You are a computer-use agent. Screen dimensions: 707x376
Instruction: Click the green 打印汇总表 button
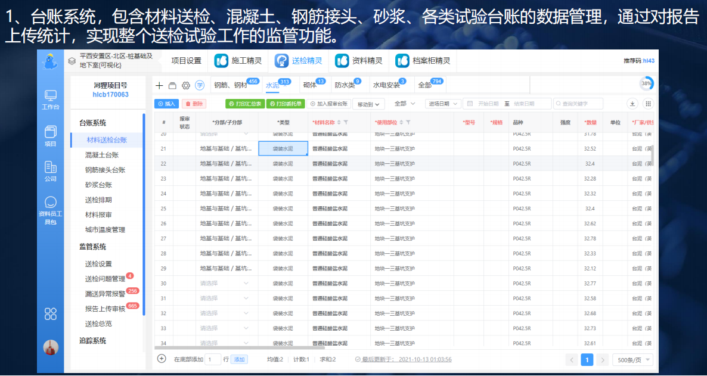tap(244, 104)
